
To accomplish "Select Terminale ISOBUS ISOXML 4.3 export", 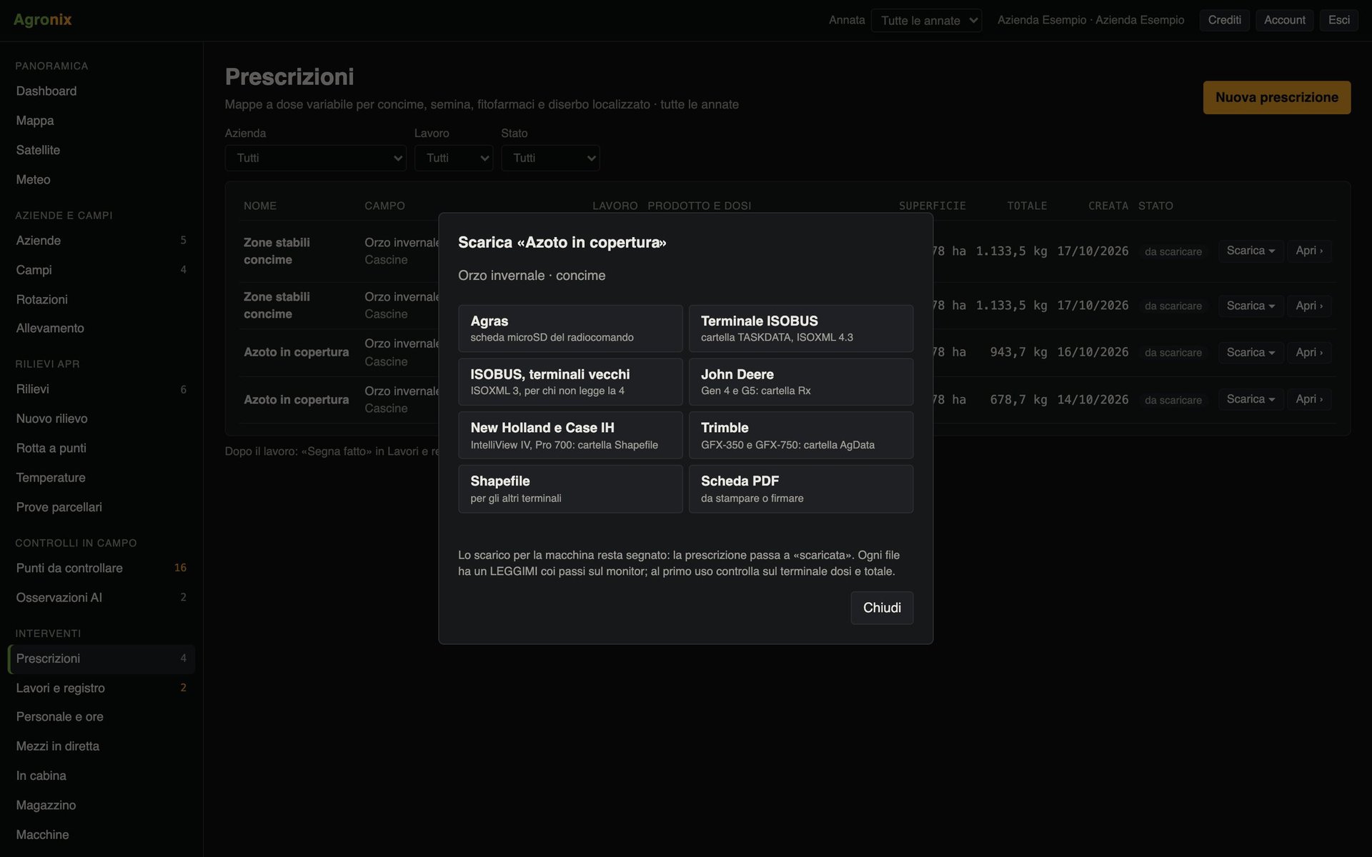I will [801, 329].
